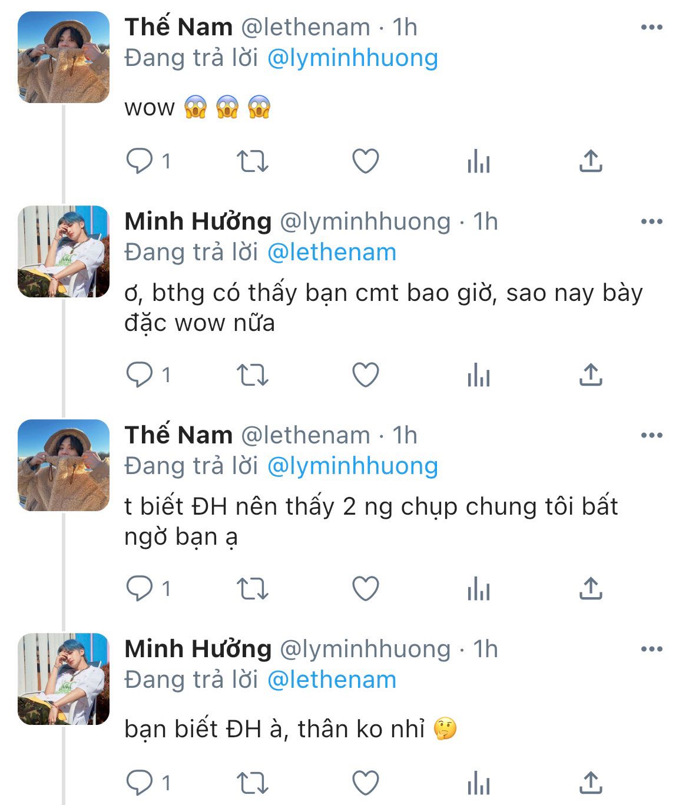View analytics for "t biết ĐH" tweet
The height and width of the screenshot is (805, 689).
click(478, 588)
